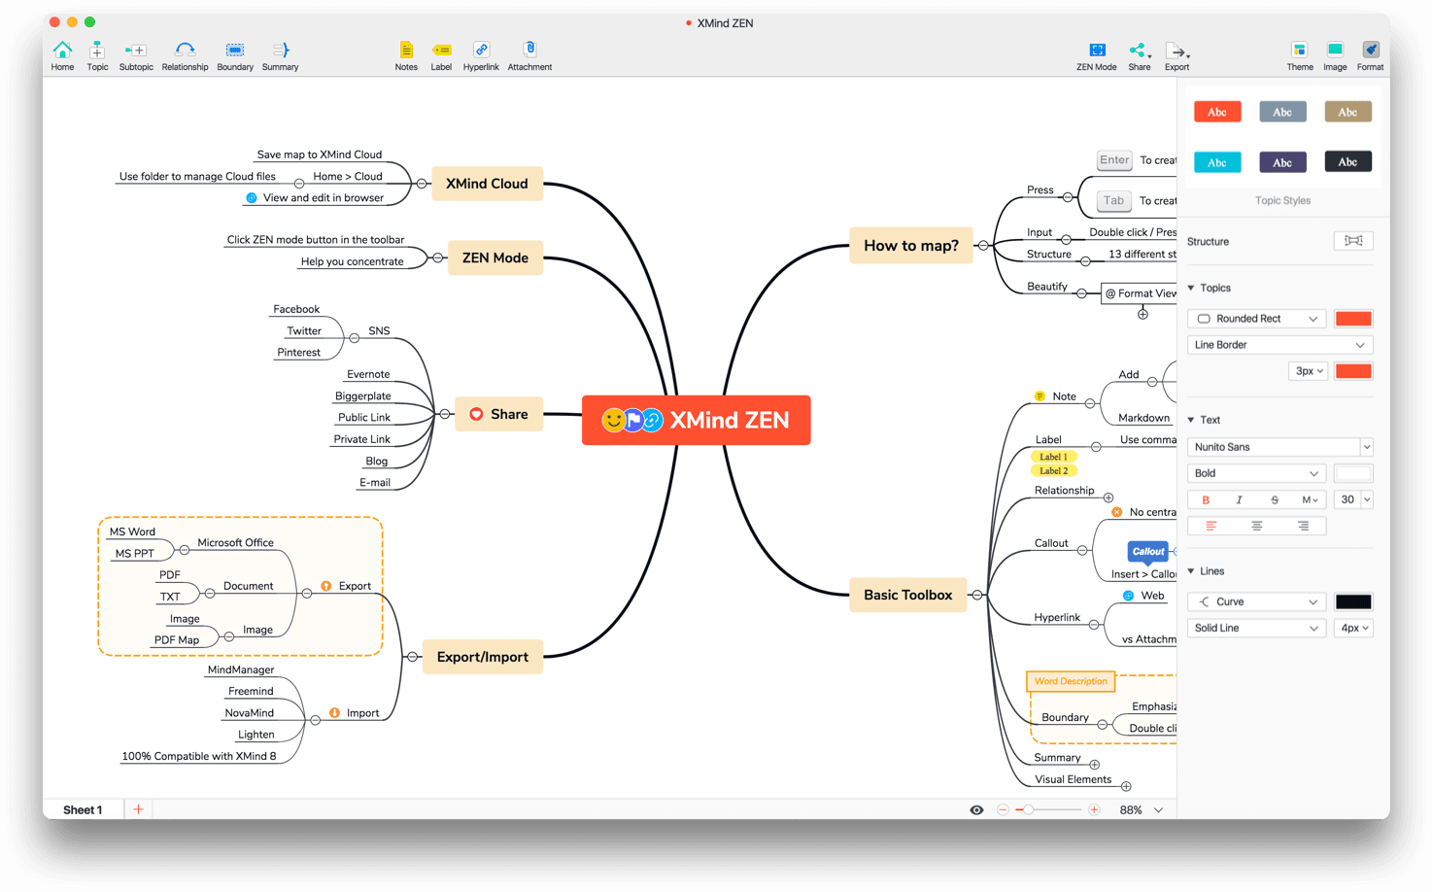This screenshot has height=892, width=1432.
Task: Add a Summary from the toolbar
Action: point(280,51)
